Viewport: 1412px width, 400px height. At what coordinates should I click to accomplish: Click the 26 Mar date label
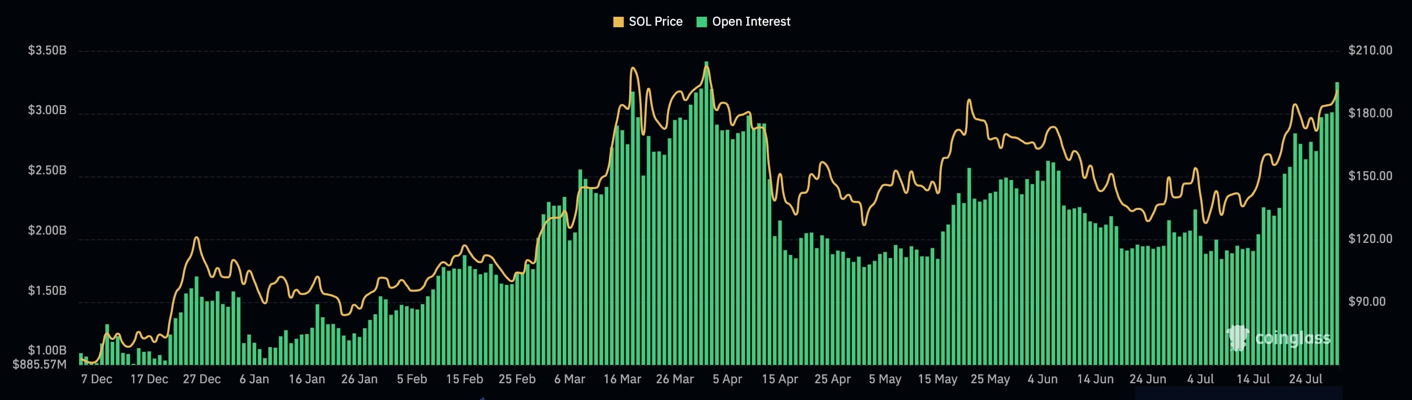675,379
